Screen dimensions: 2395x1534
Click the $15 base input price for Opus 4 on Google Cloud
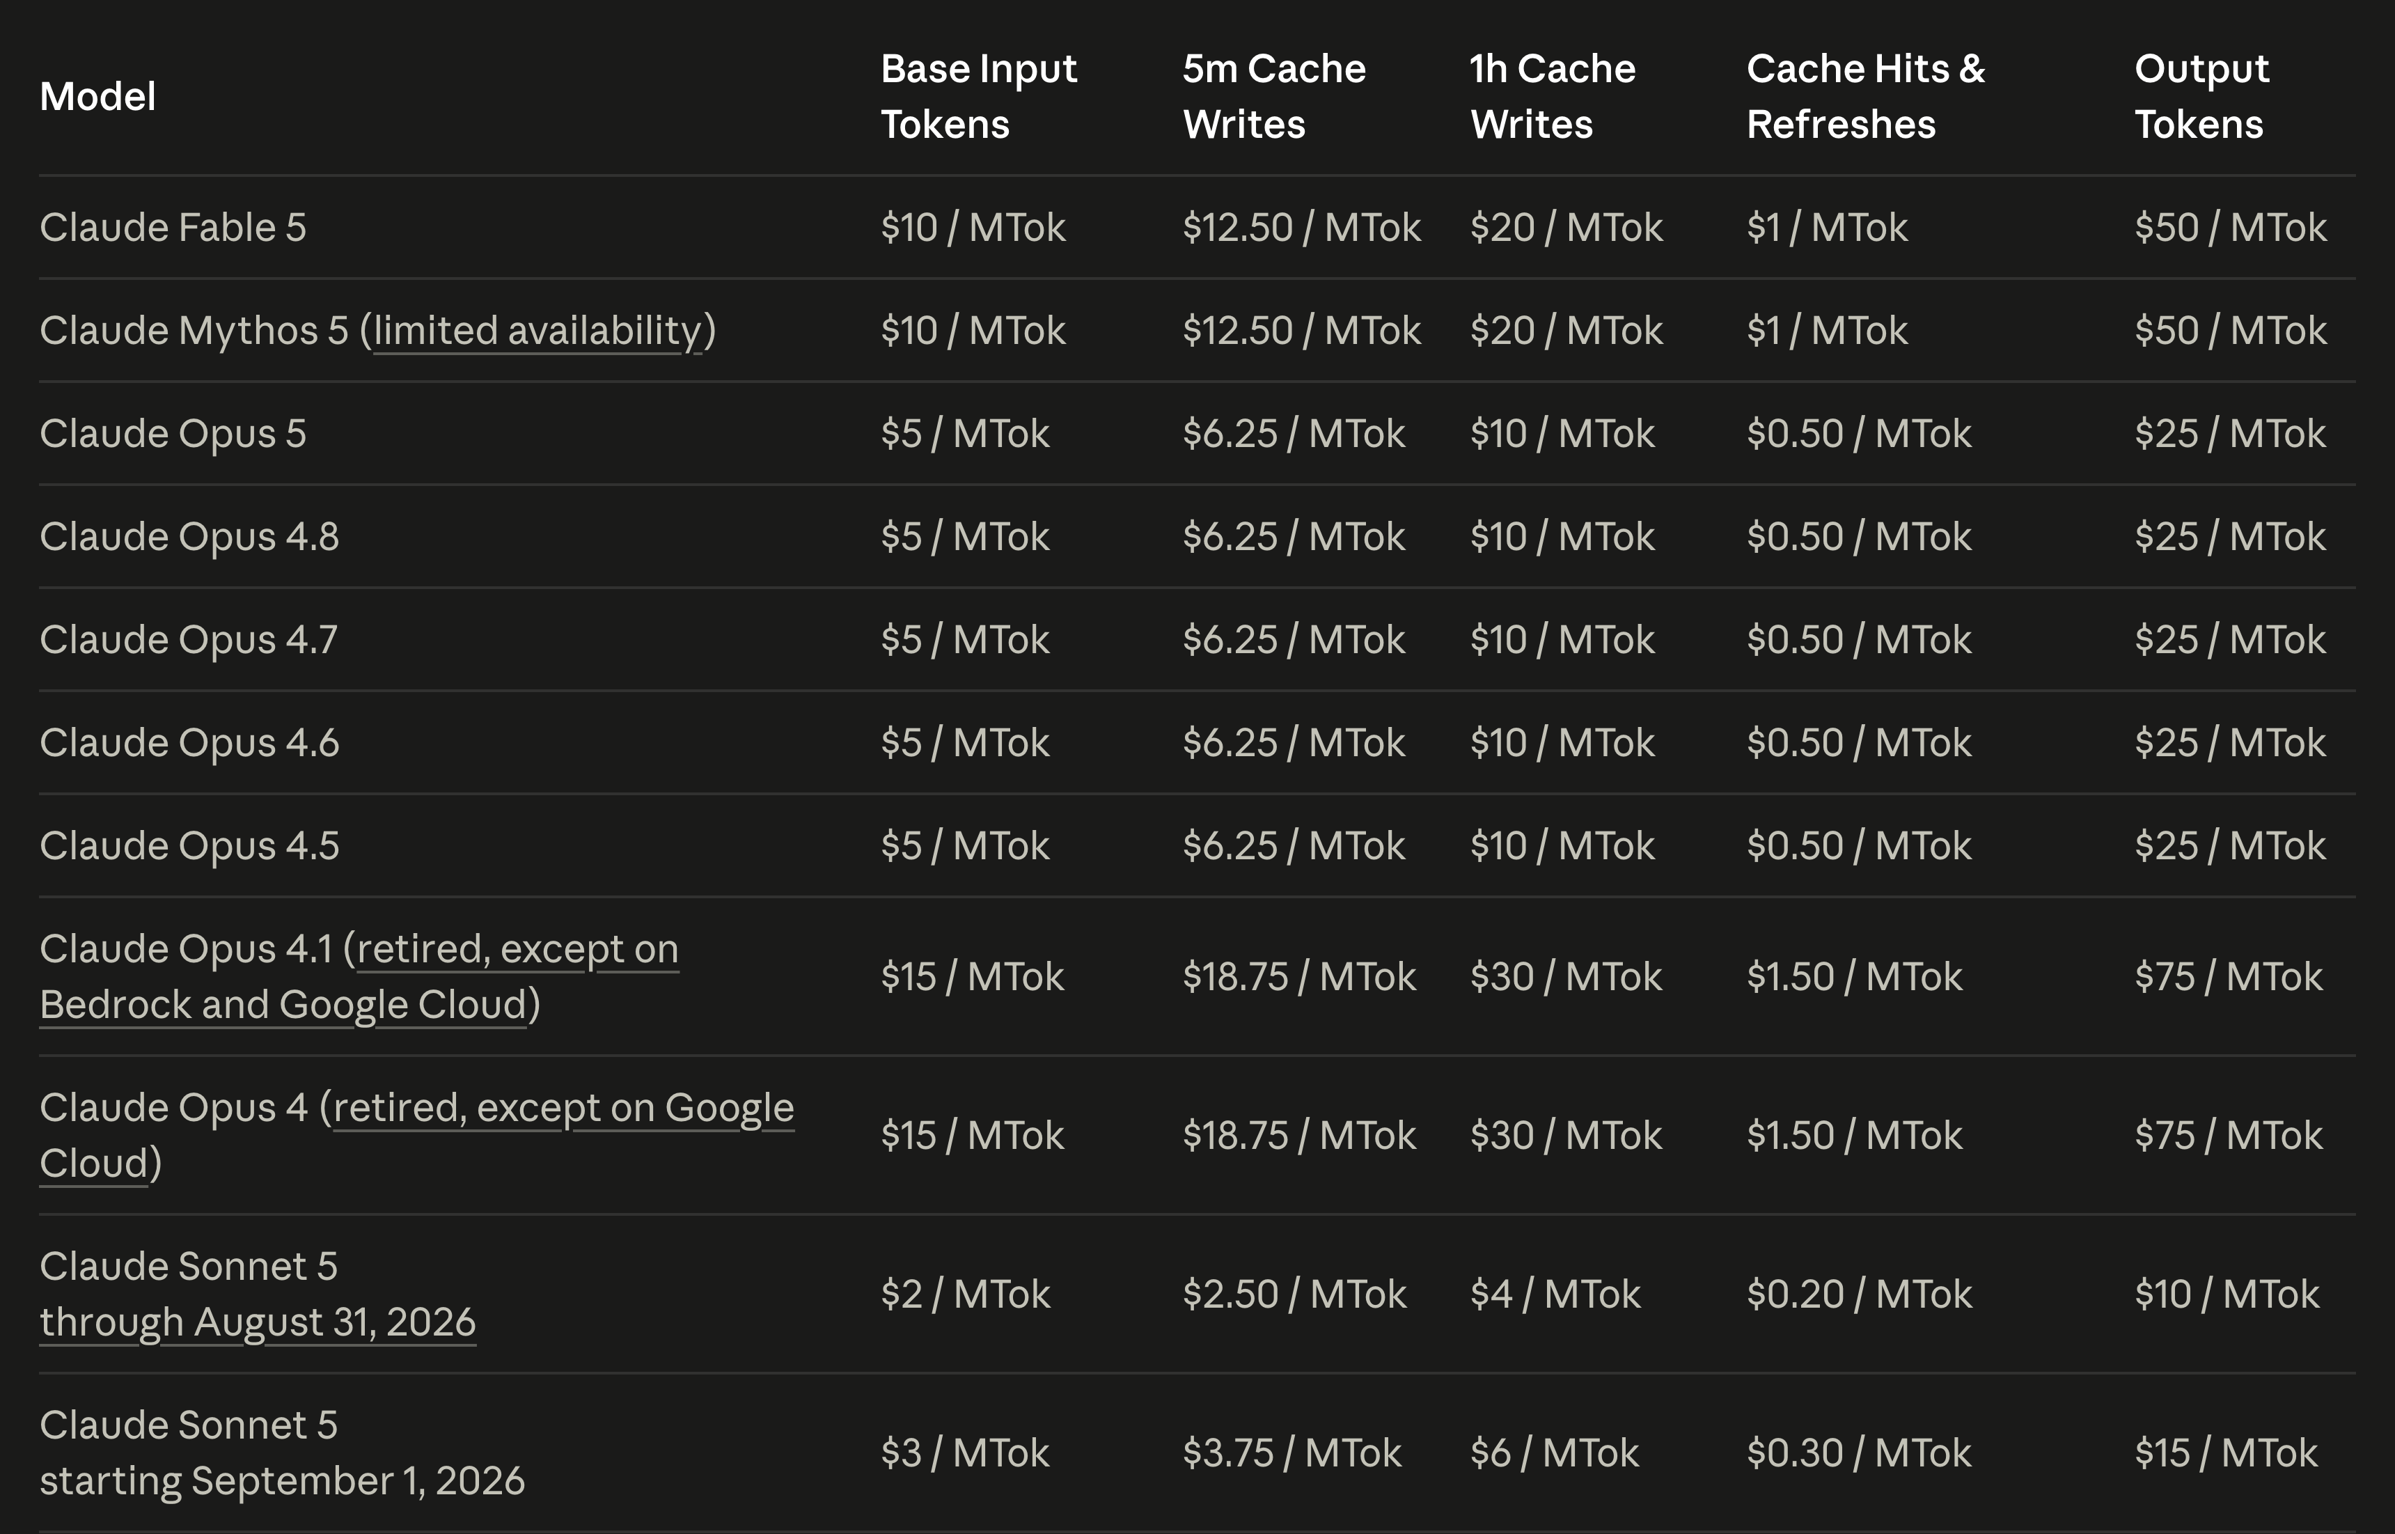(x=972, y=1136)
